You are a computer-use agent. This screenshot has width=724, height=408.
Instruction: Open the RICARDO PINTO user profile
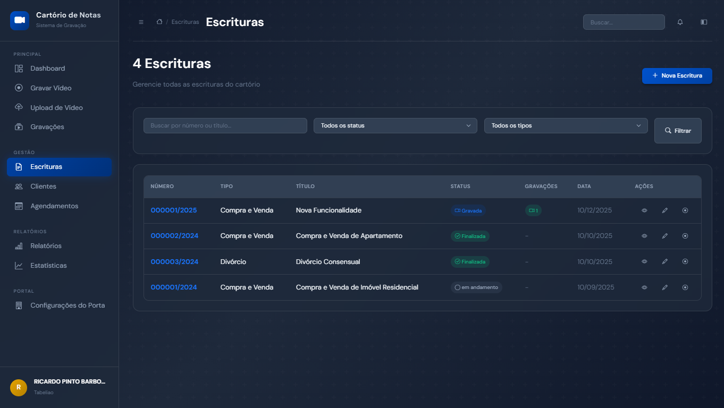tap(59, 387)
